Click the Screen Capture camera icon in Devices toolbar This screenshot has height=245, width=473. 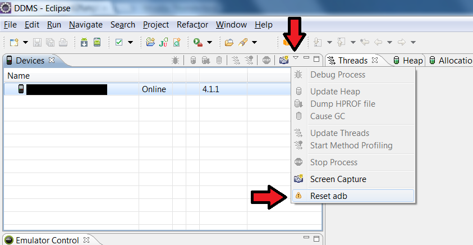[283, 60]
